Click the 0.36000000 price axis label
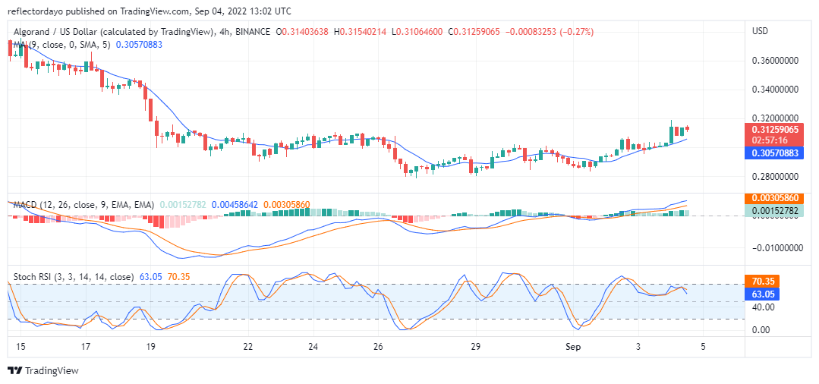Image resolution: width=819 pixels, height=384 pixels. [x=775, y=61]
